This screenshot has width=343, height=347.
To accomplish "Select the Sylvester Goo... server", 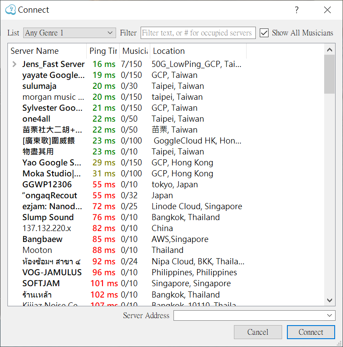I will pyautogui.click(x=52, y=108).
